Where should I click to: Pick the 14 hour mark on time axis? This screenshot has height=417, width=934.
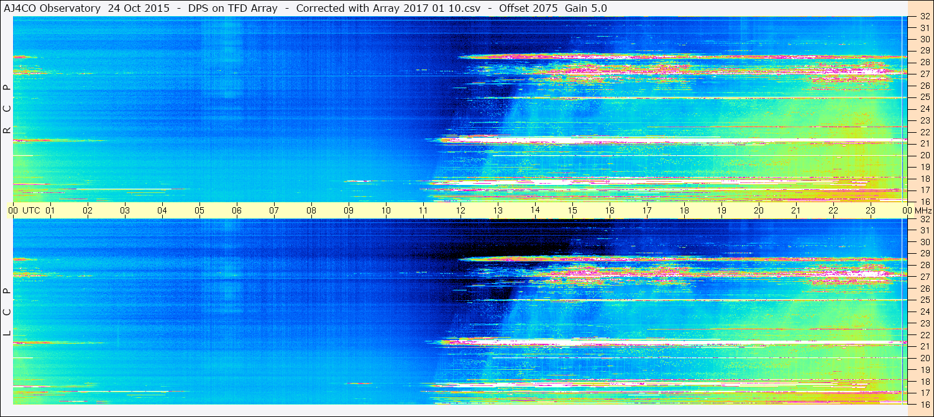[x=535, y=210]
